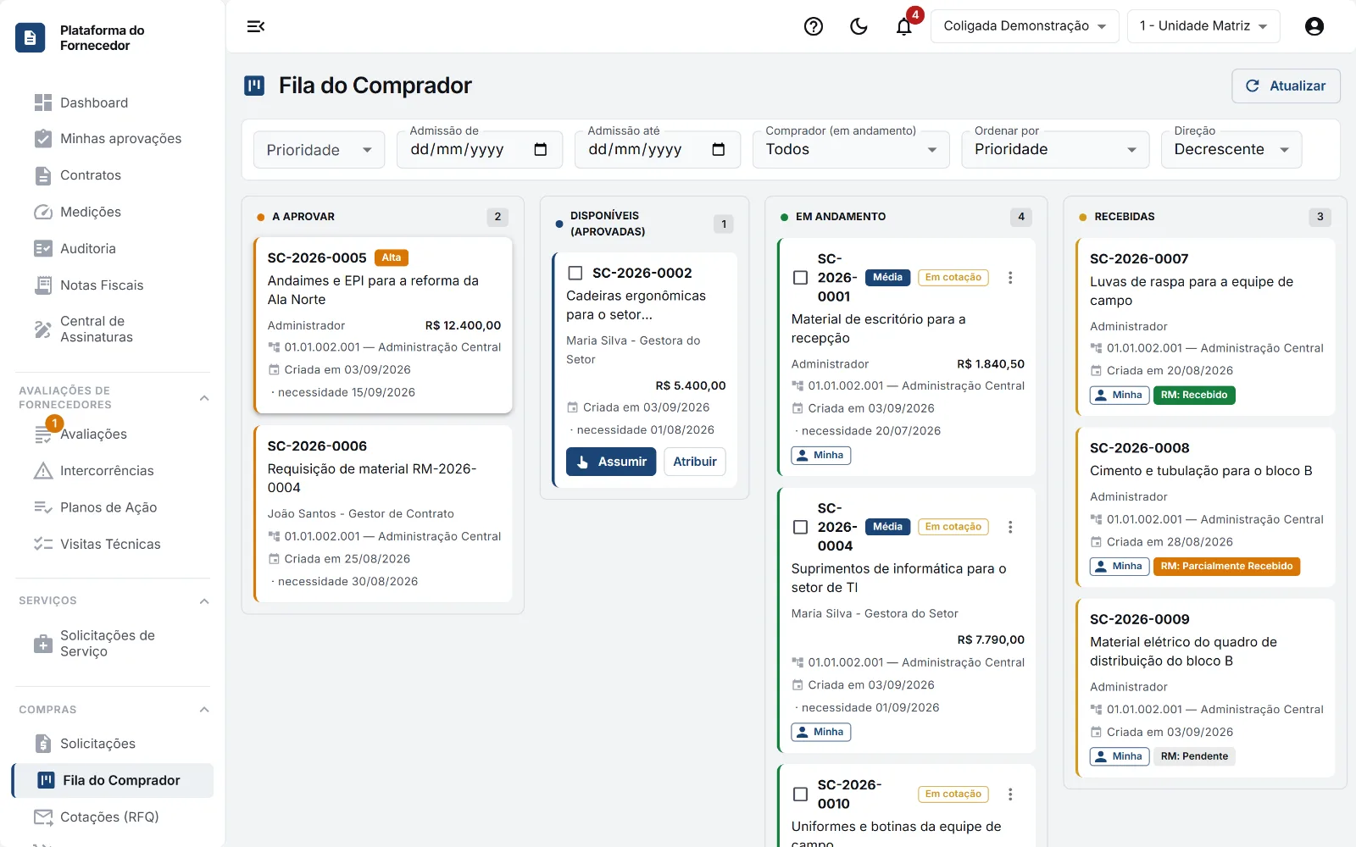Check the SC-2026-0002 card checkbox
Image resolution: width=1356 pixels, height=847 pixels.
[575, 273]
